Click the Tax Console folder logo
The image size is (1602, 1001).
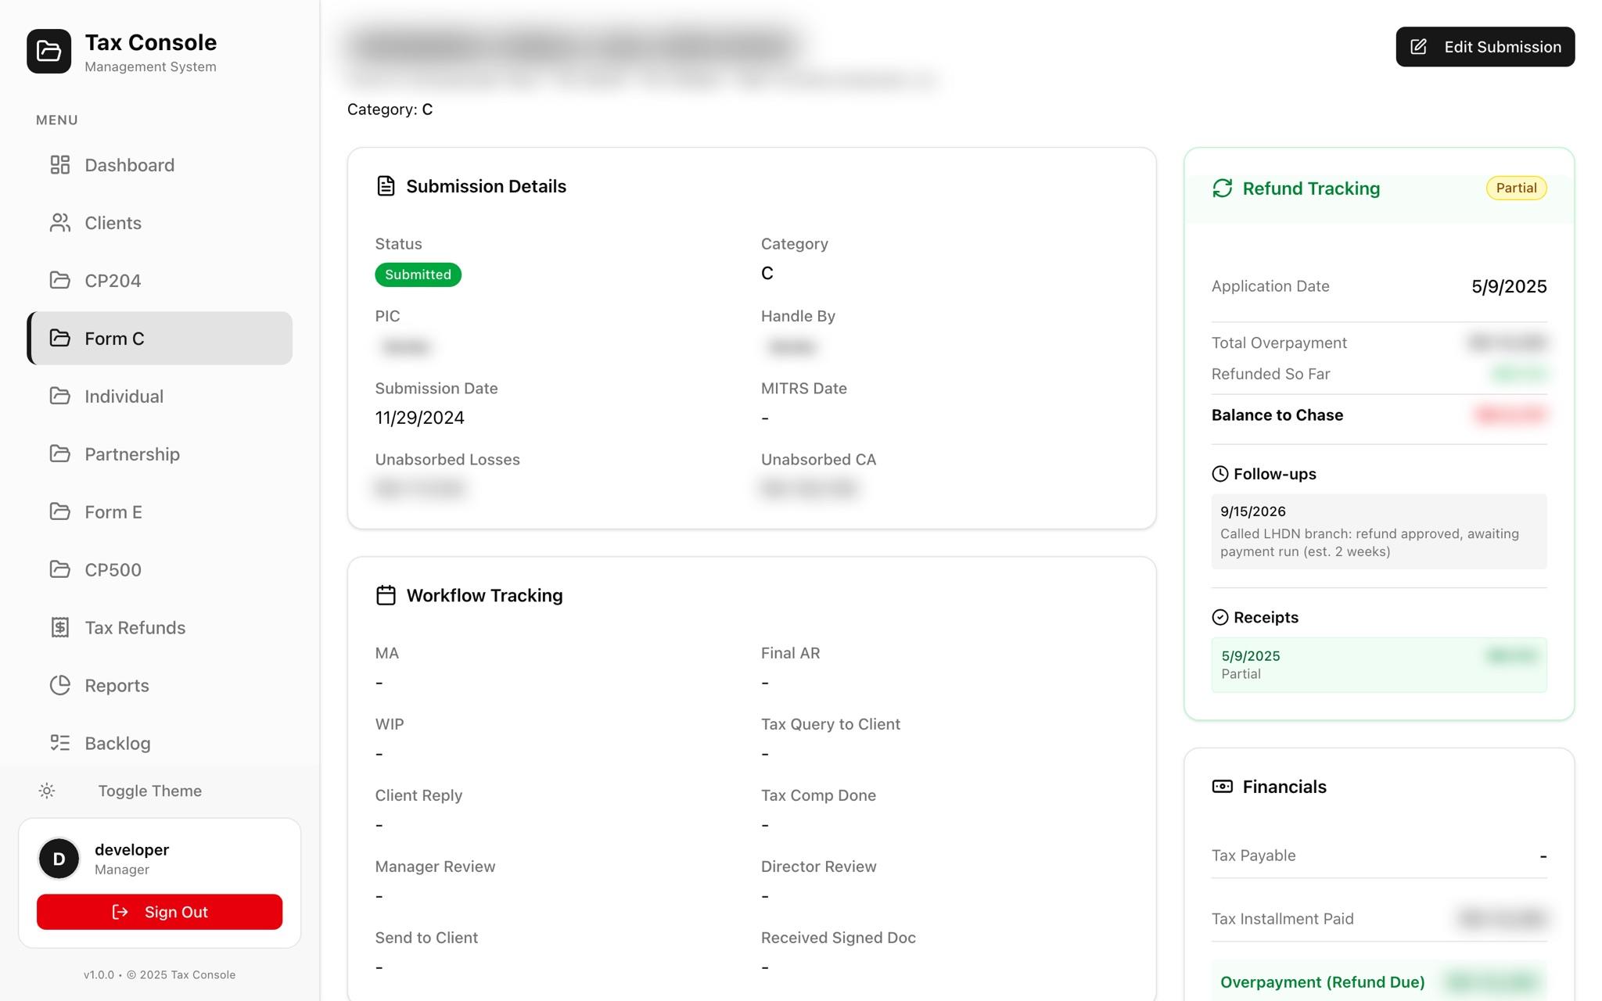[x=48, y=52]
